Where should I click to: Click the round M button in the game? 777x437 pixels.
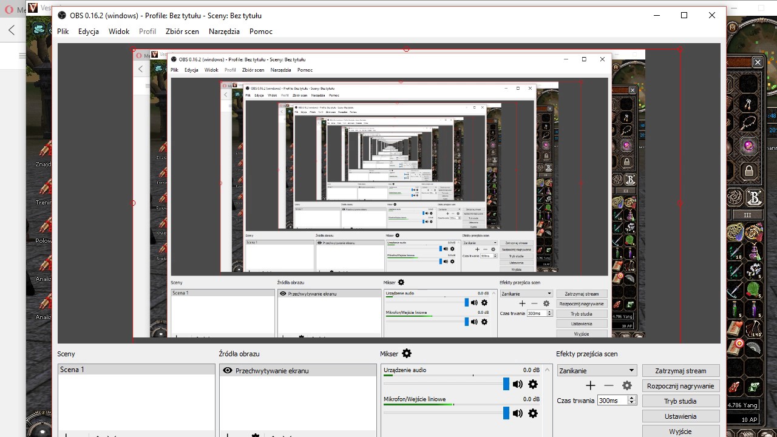coord(733,27)
